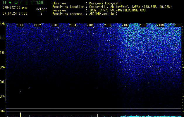Click the red-orange meteor echo near 2101
This screenshot has width=184, height=117.
(x=20, y=91)
